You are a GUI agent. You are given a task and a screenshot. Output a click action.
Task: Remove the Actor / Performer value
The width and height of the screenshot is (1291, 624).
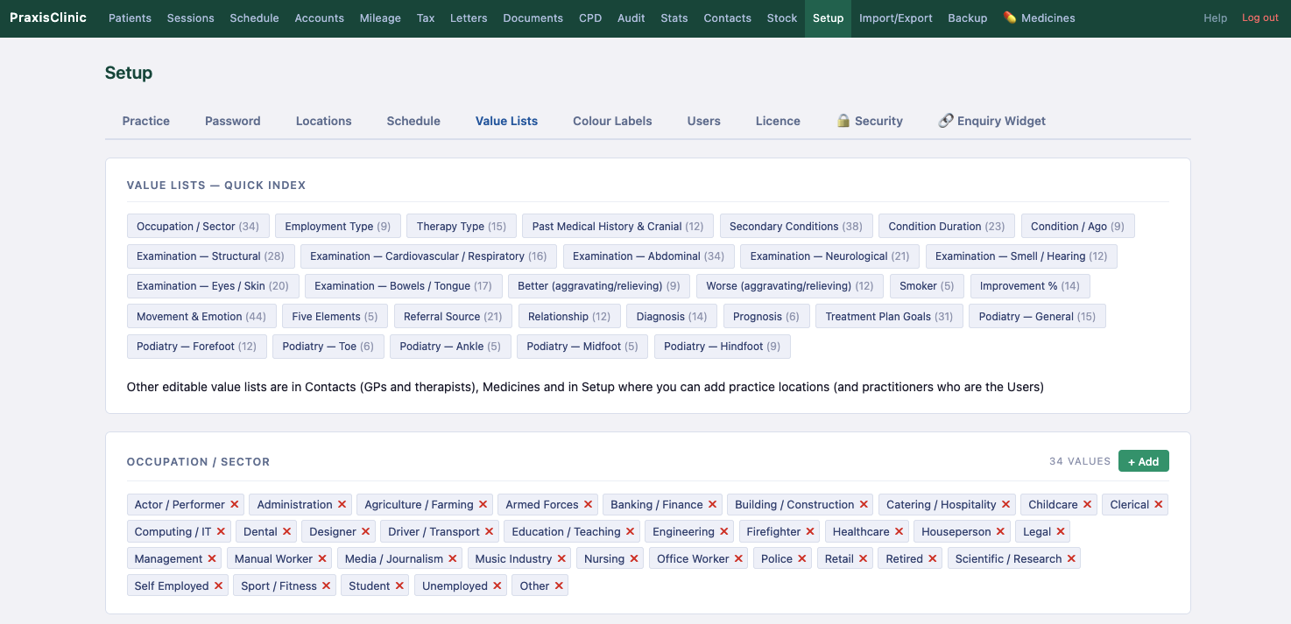pyautogui.click(x=235, y=505)
